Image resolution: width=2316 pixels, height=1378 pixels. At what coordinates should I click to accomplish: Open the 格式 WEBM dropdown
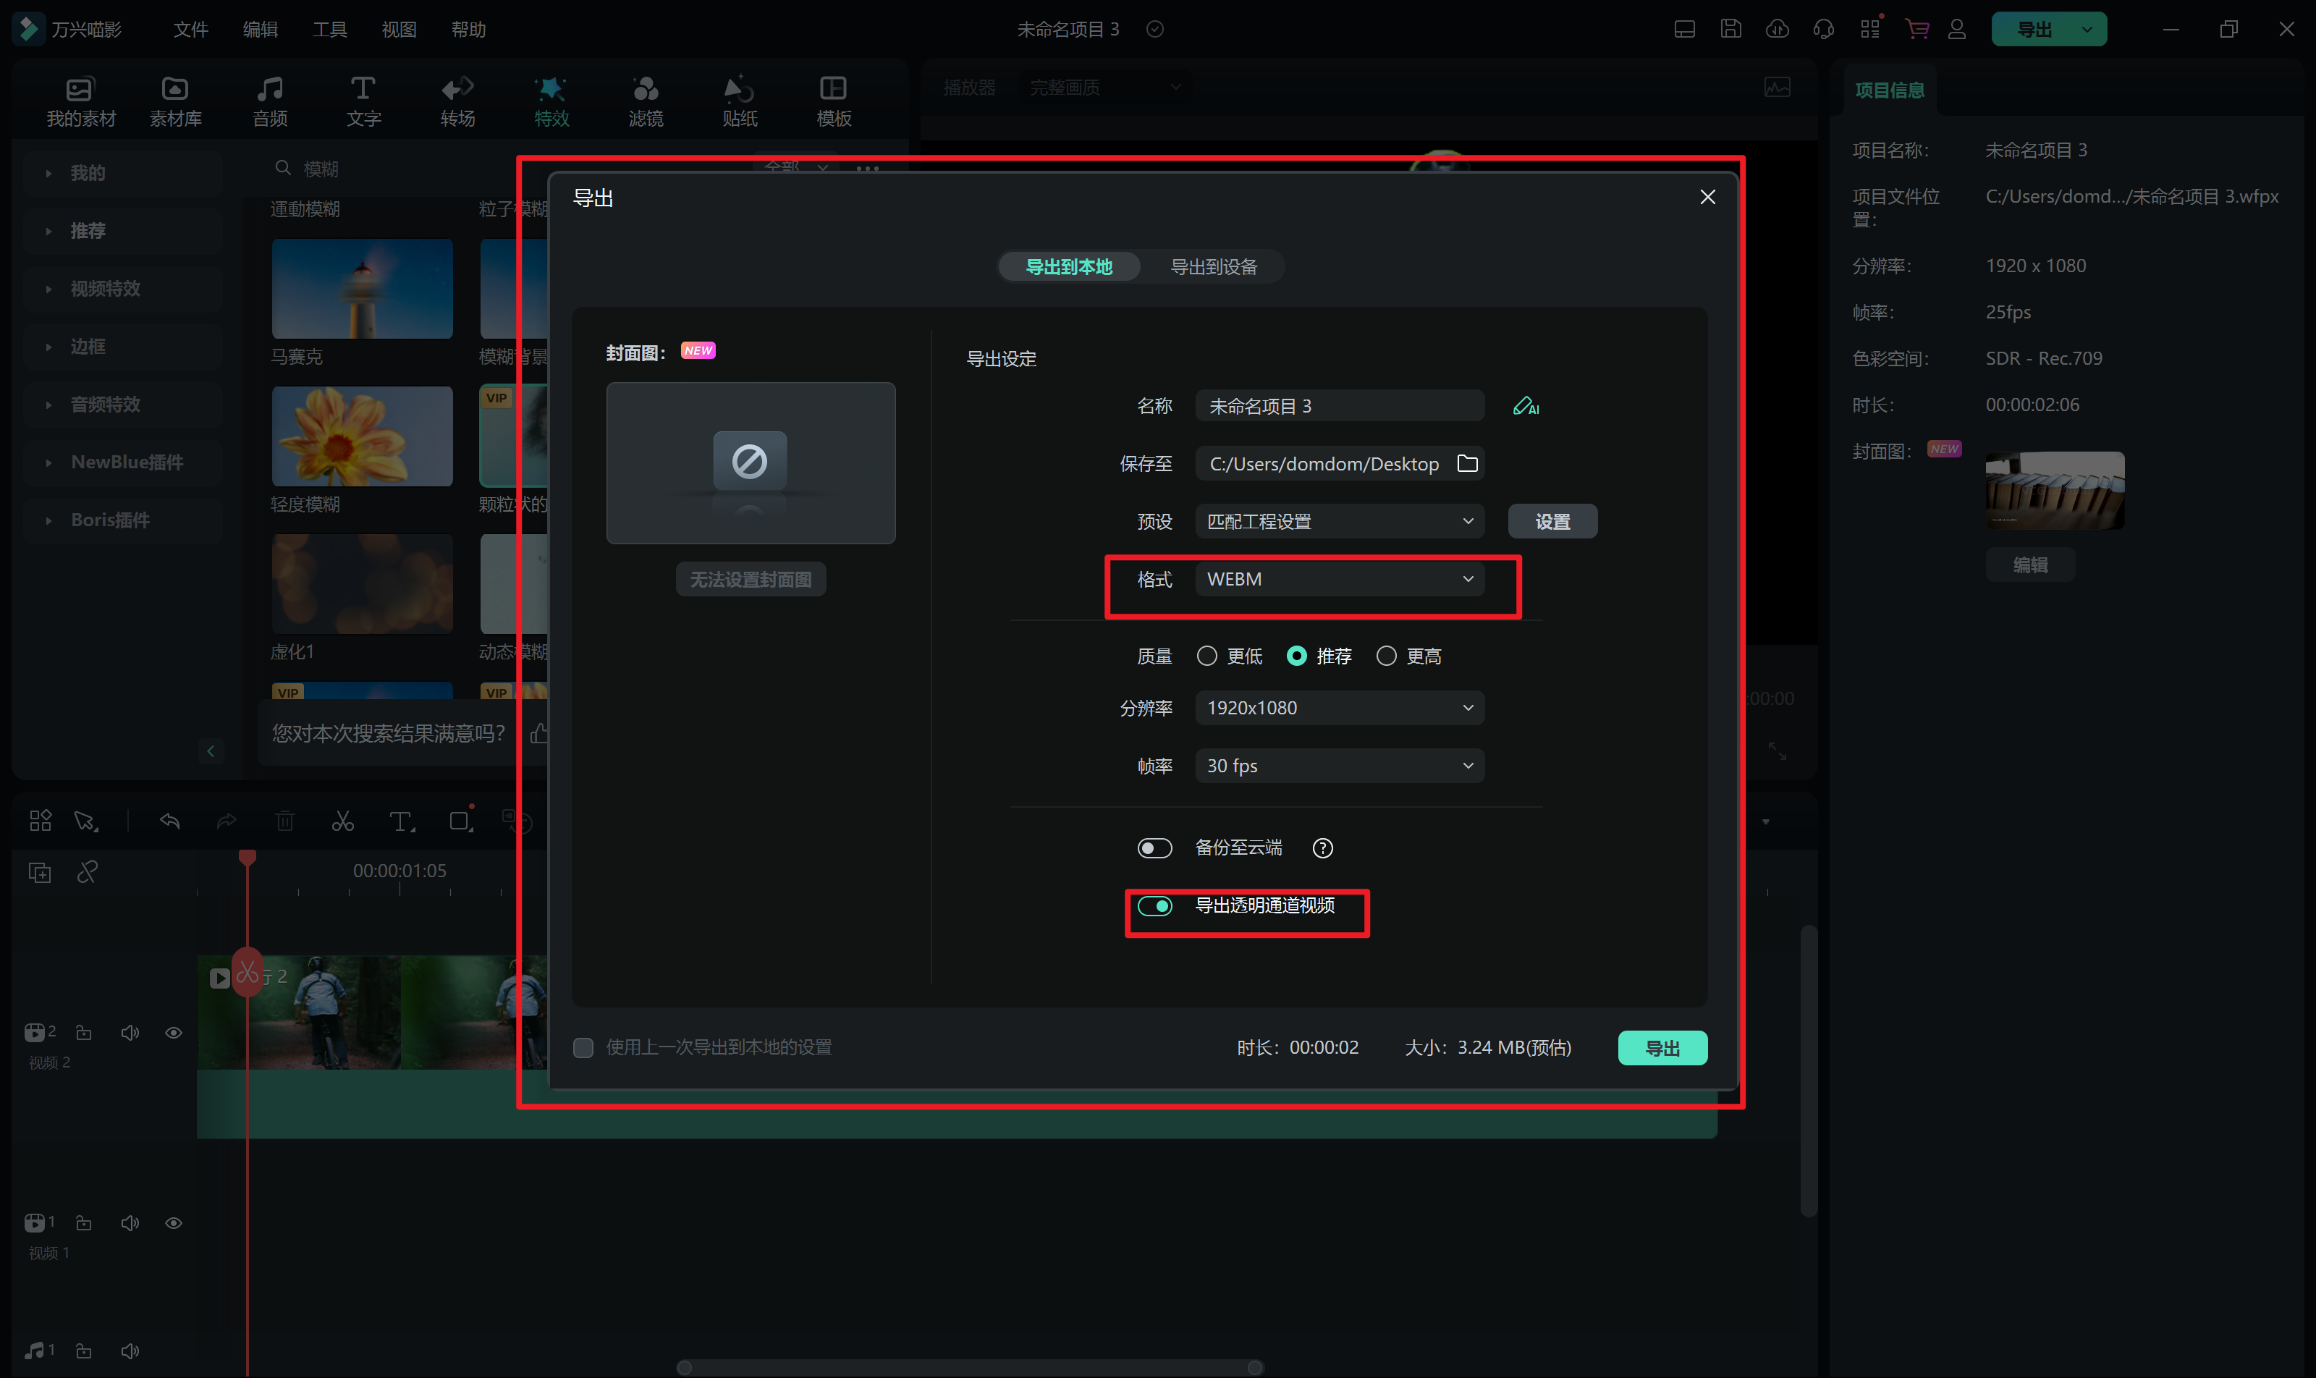1338,580
